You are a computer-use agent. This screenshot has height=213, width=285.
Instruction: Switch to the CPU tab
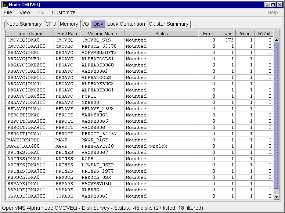tap(51, 24)
